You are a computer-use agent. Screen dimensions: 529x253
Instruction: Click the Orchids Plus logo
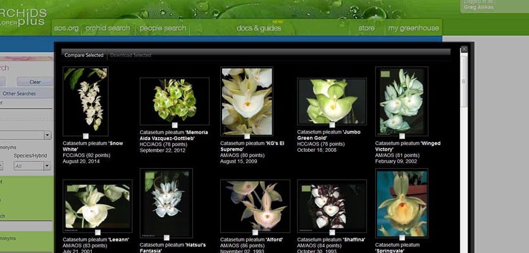point(23,17)
